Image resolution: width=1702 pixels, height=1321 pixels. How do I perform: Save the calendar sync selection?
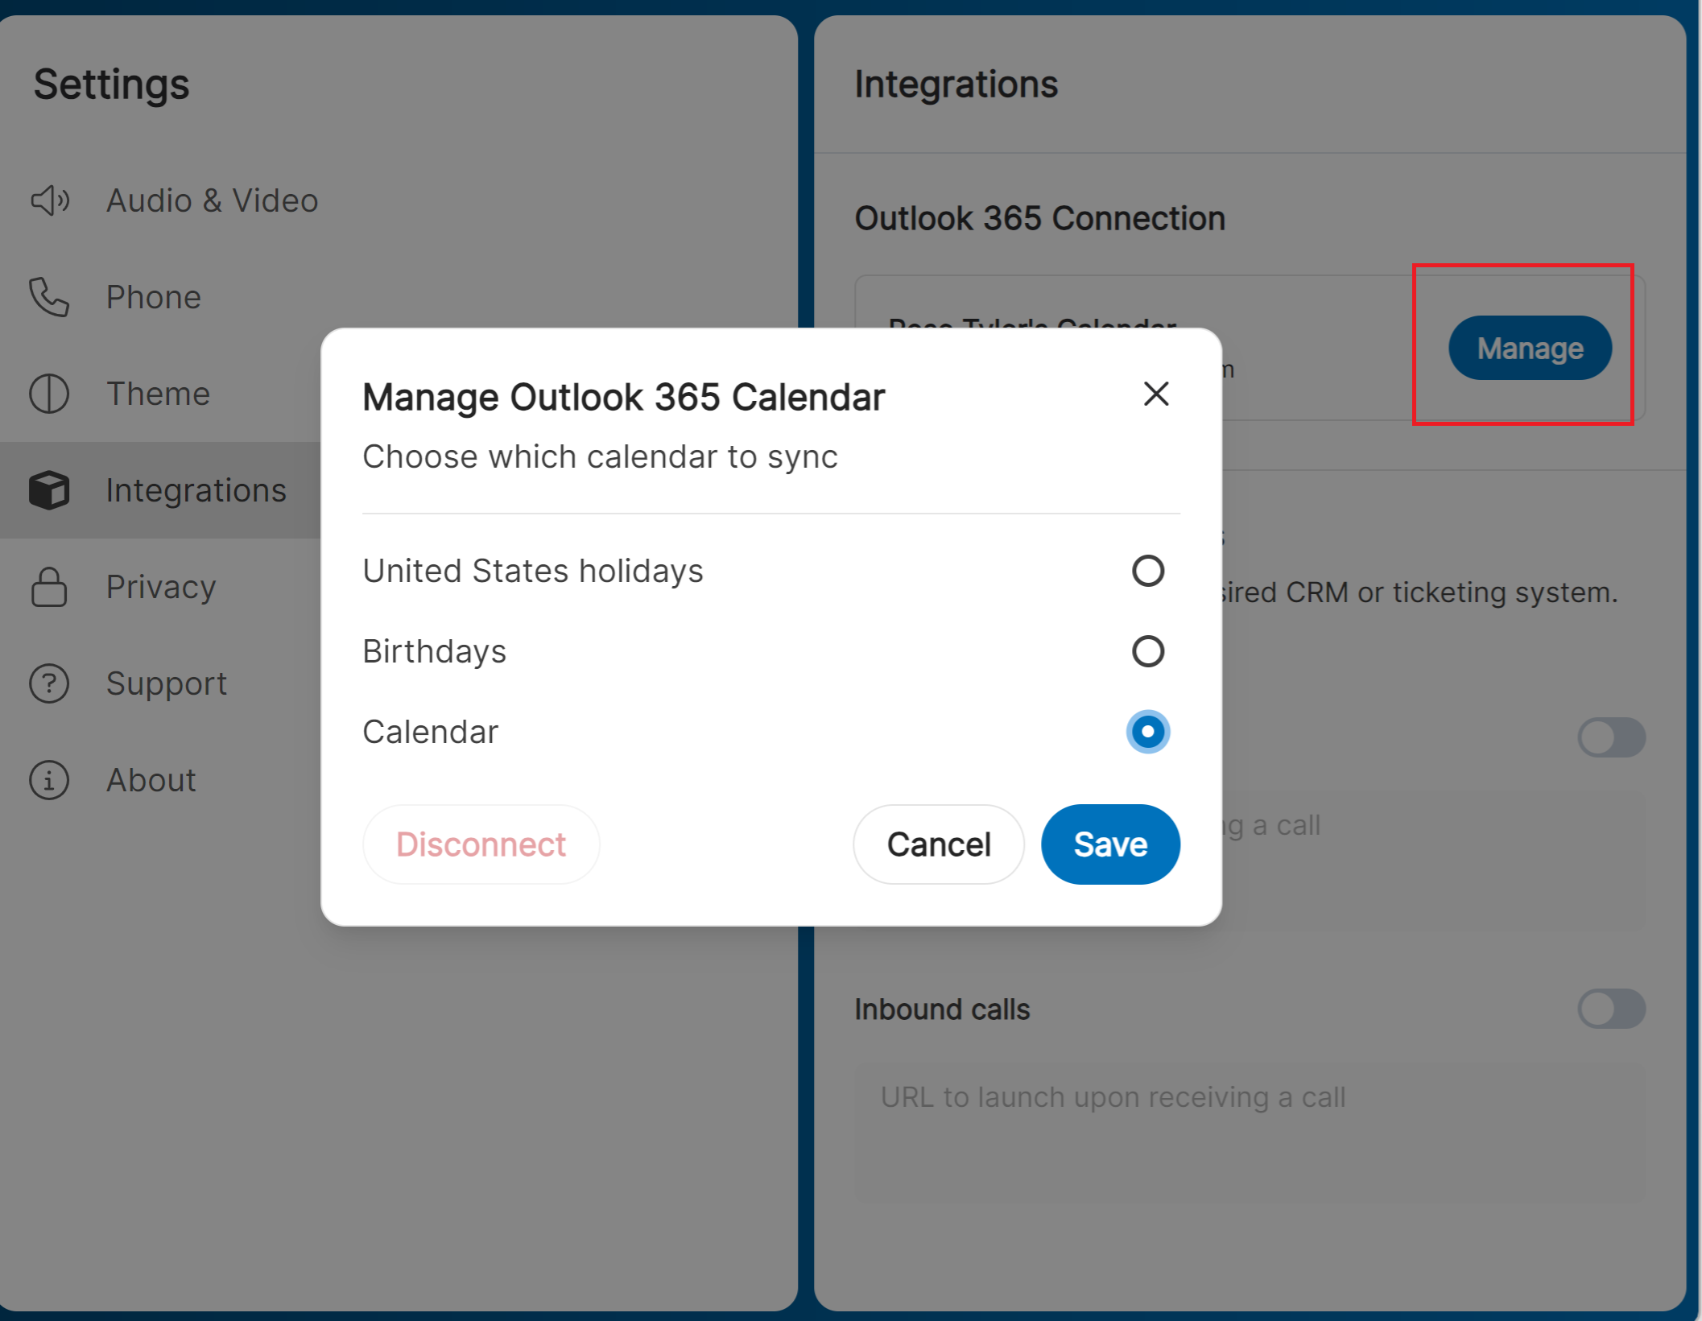[x=1111, y=844]
